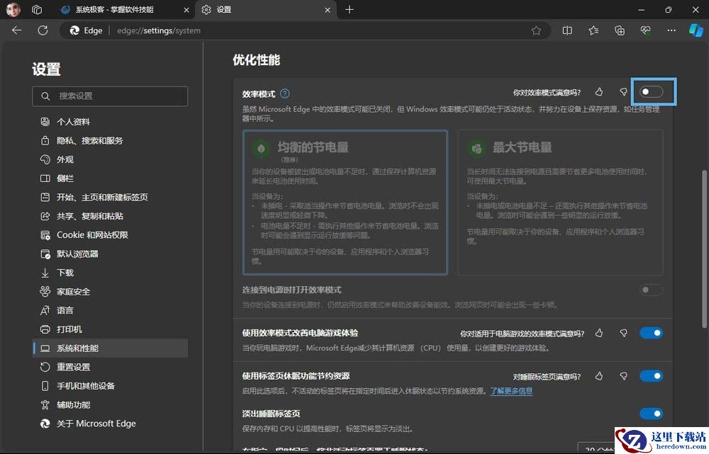709x454 pixels.
Task: Open Cookie 和网站权限 settings
Action: click(x=110, y=235)
